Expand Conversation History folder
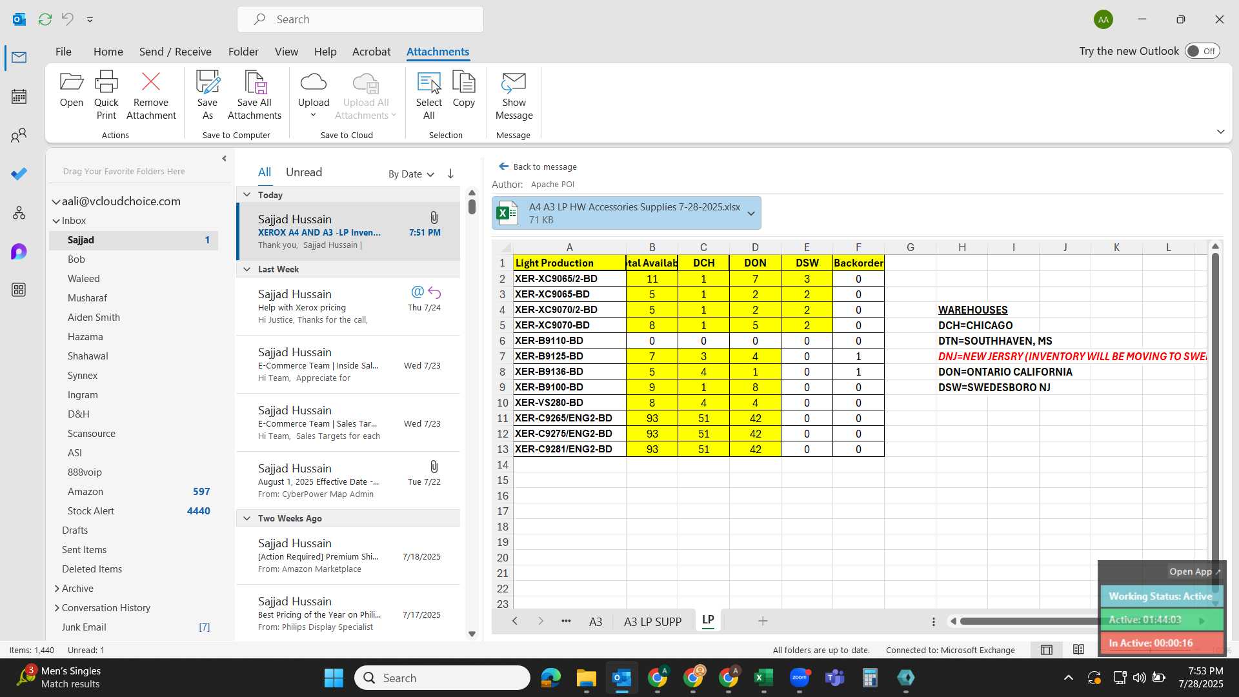The height and width of the screenshot is (697, 1239). tap(57, 608)
